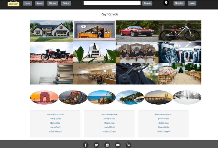
Task: Select the wooden shop front photo
Action: pos(94,31)
